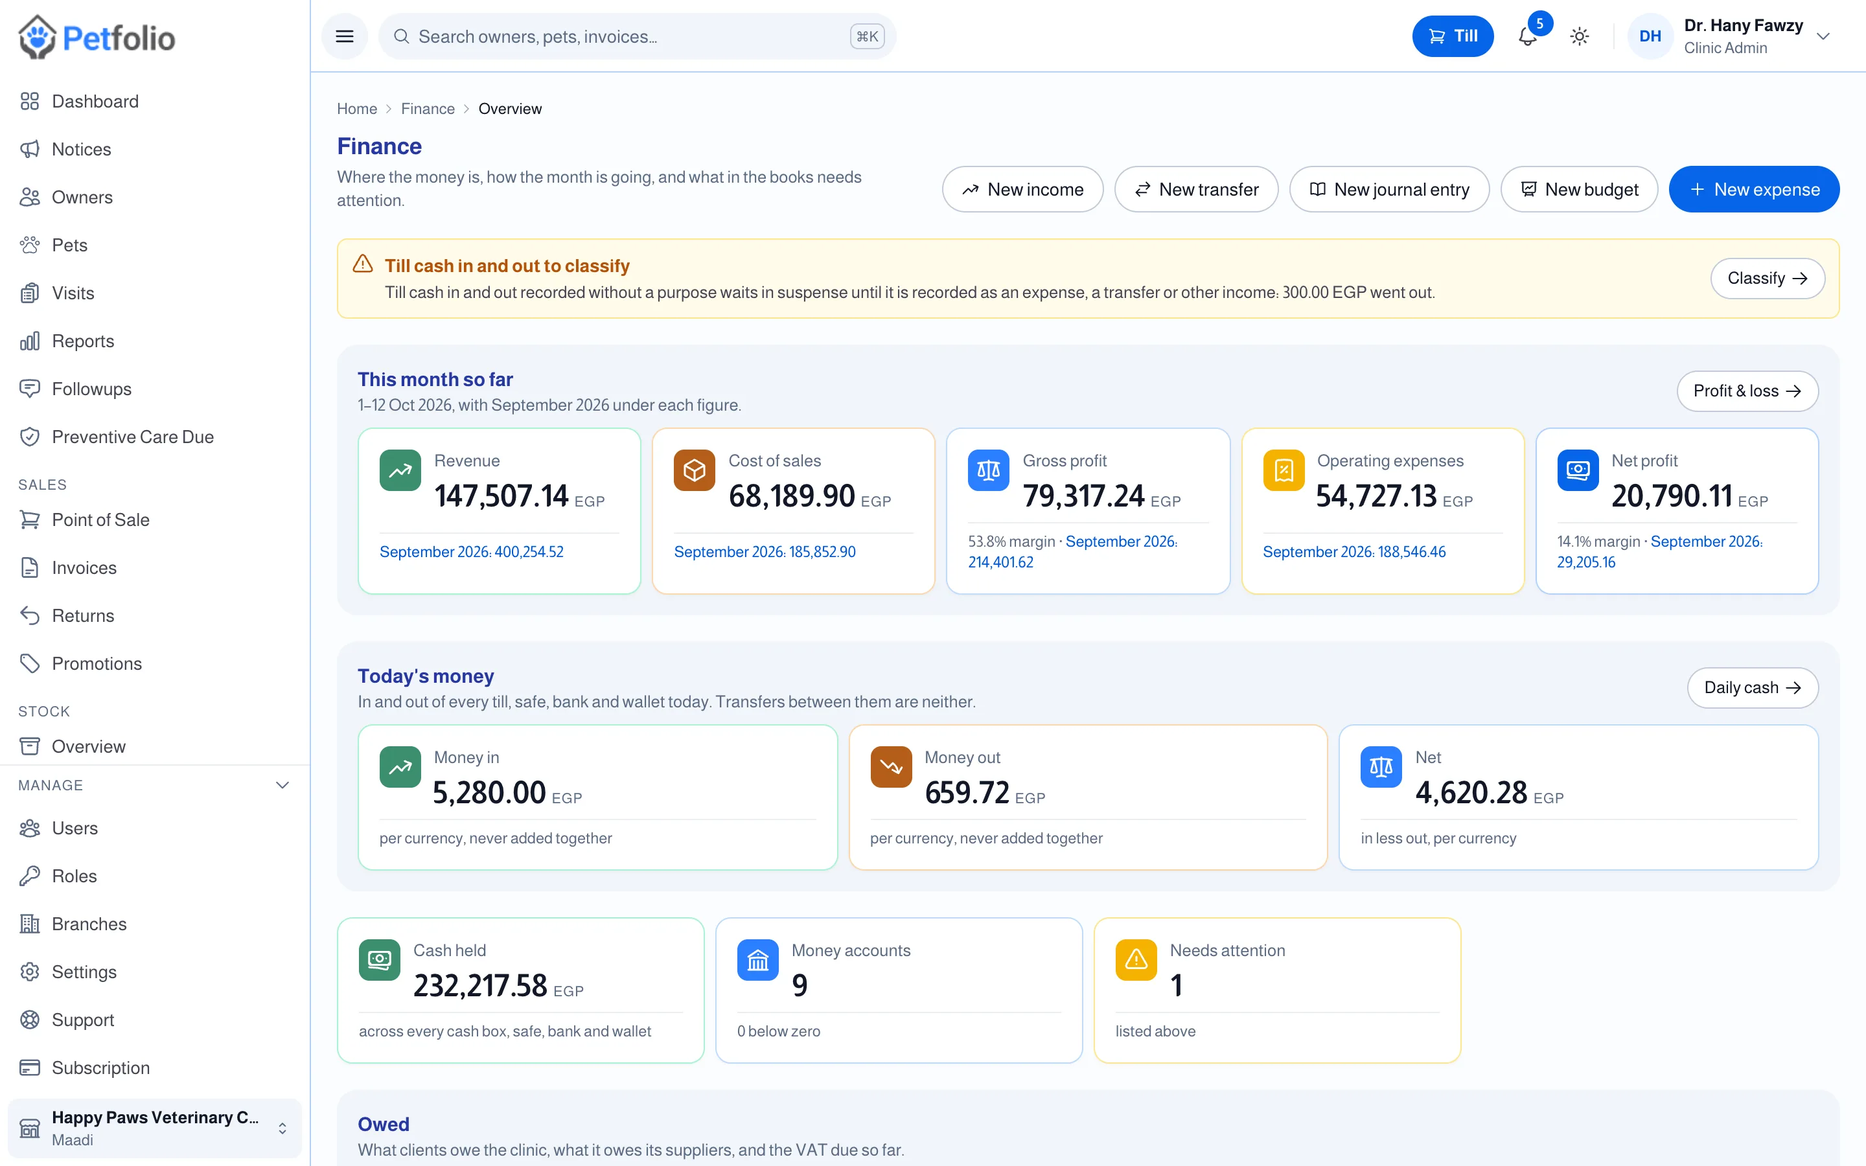Open the notifications bell icon

1528,36
